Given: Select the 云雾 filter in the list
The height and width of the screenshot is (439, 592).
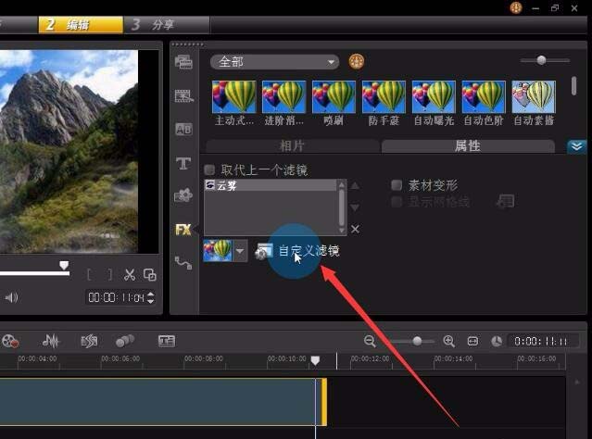Looking at the screenshot, I should click(271, 185).
